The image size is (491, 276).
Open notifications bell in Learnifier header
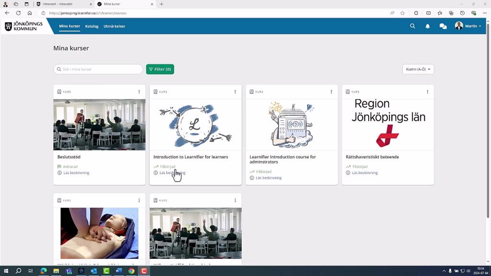tap(427, 26)
